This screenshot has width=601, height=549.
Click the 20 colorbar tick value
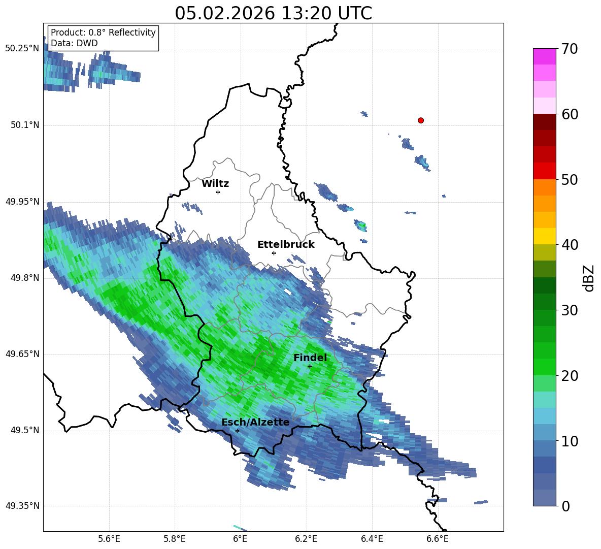[x=570, y=376]
